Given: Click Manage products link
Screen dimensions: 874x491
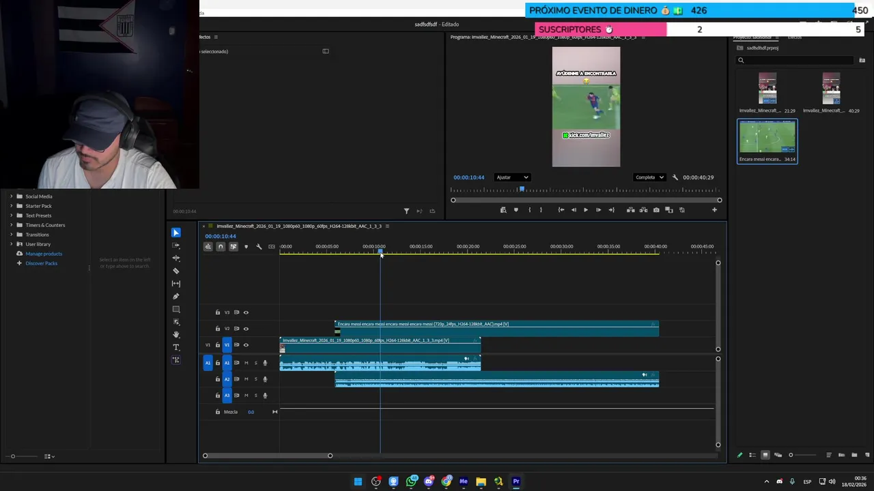Looking at the screenshot, I should pyautogui.click(x=44, y=254).
